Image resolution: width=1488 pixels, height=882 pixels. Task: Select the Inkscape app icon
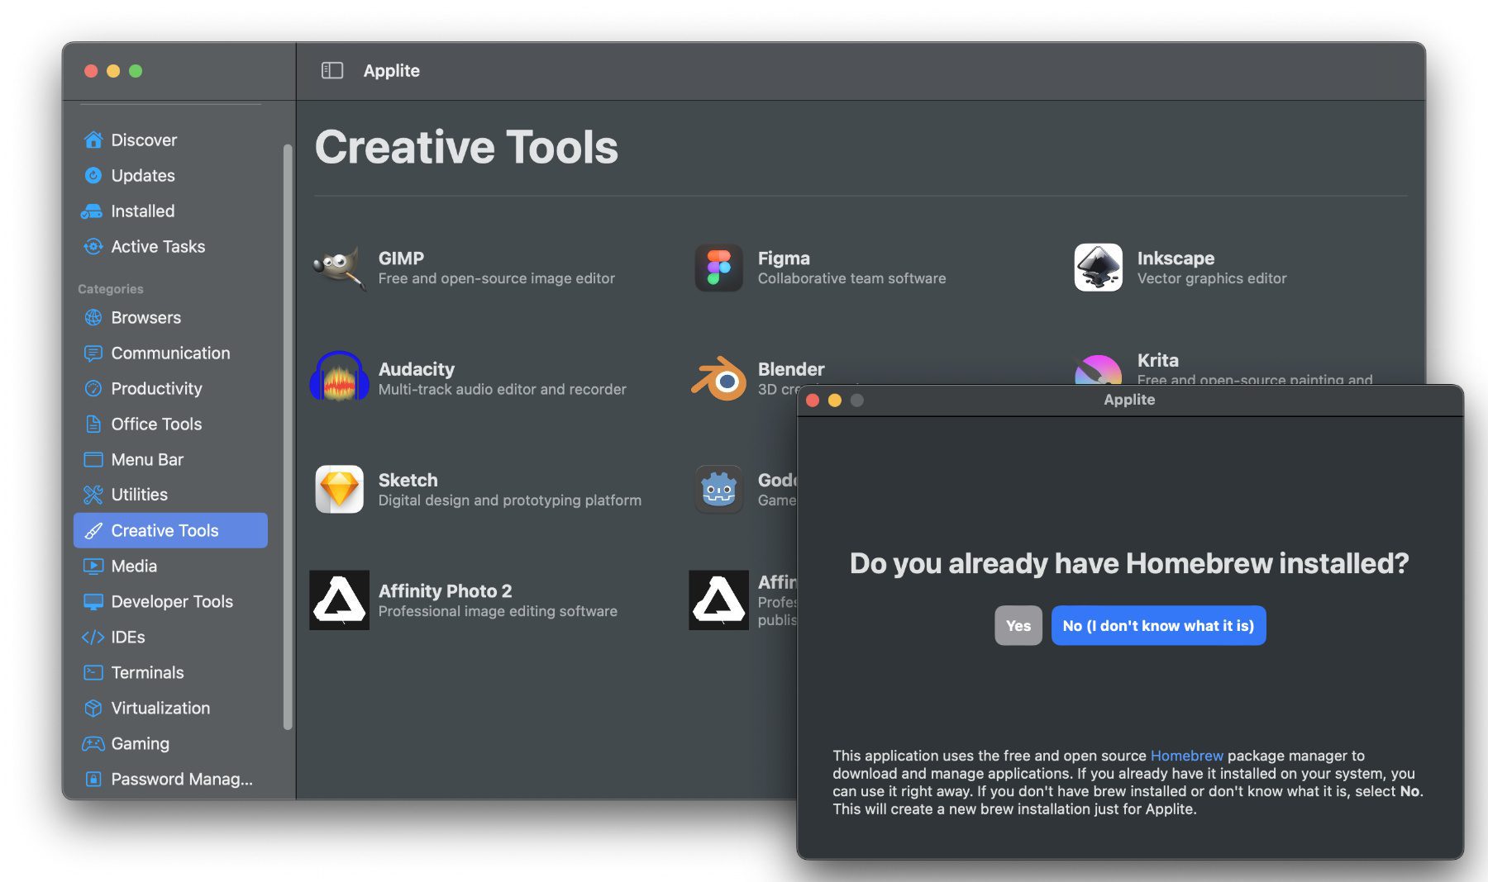pyautogui.click(x=1098, y=268)
